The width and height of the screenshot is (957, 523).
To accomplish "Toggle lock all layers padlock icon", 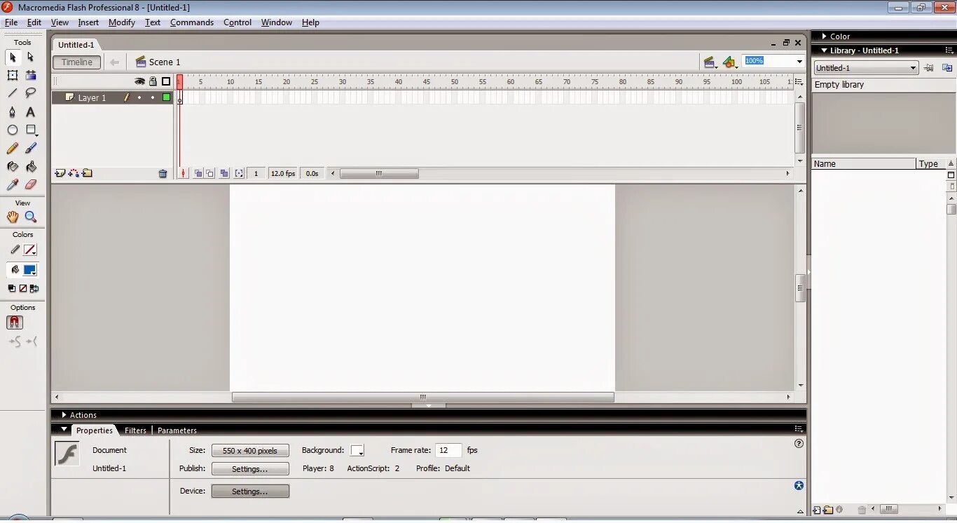I will click(x=153, y=81).
